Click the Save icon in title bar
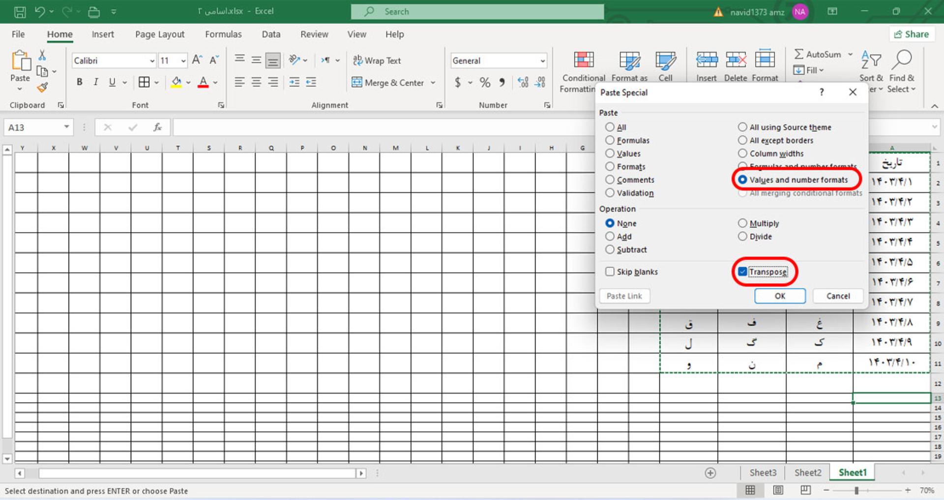This screenshot has height=500, width=944. pos(20,12)
